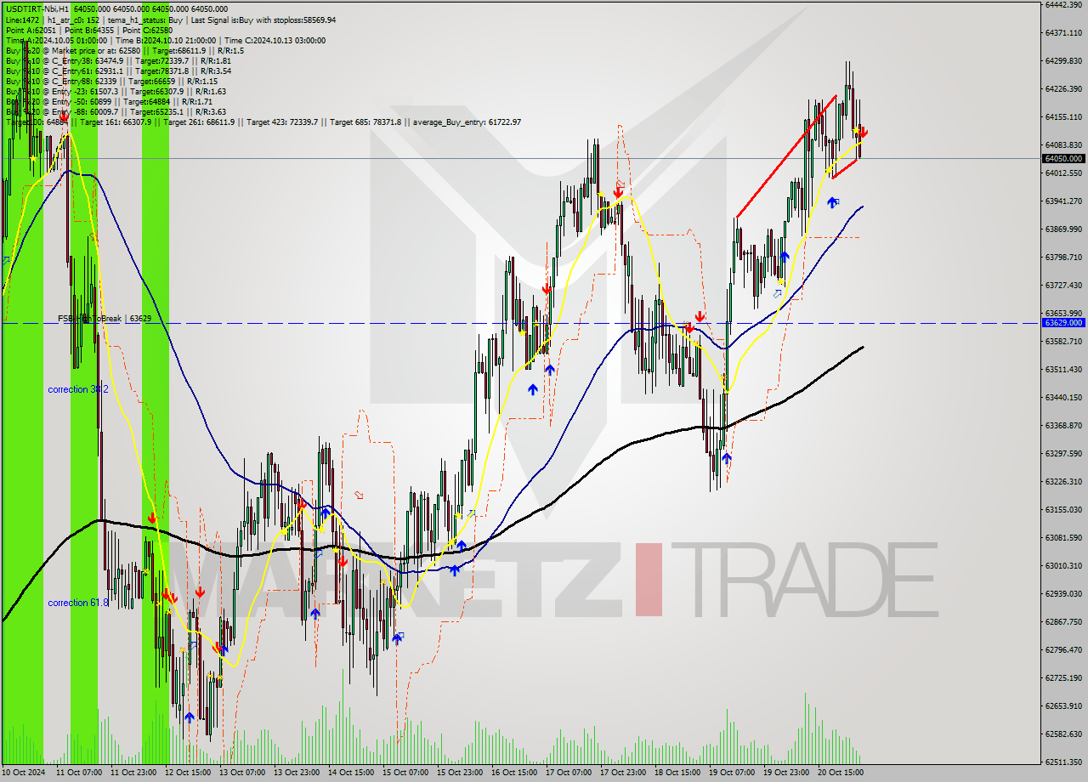Click the 63368.870 price axis label
Screen dimensions: 1088x782
click(x=1063, y=425)
